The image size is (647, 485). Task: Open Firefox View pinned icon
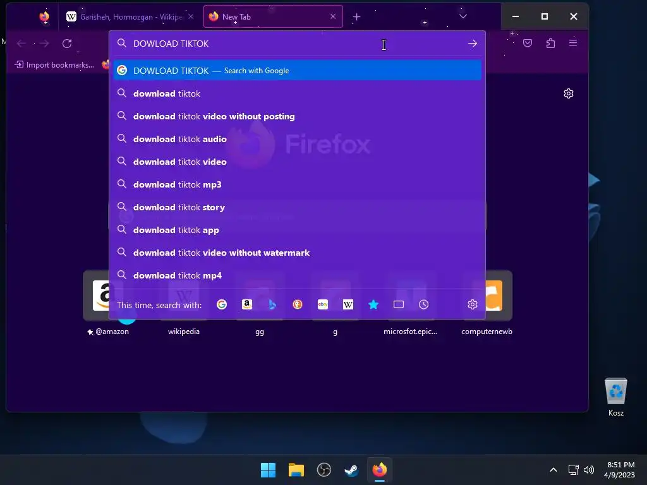click(x=44, y=17)
